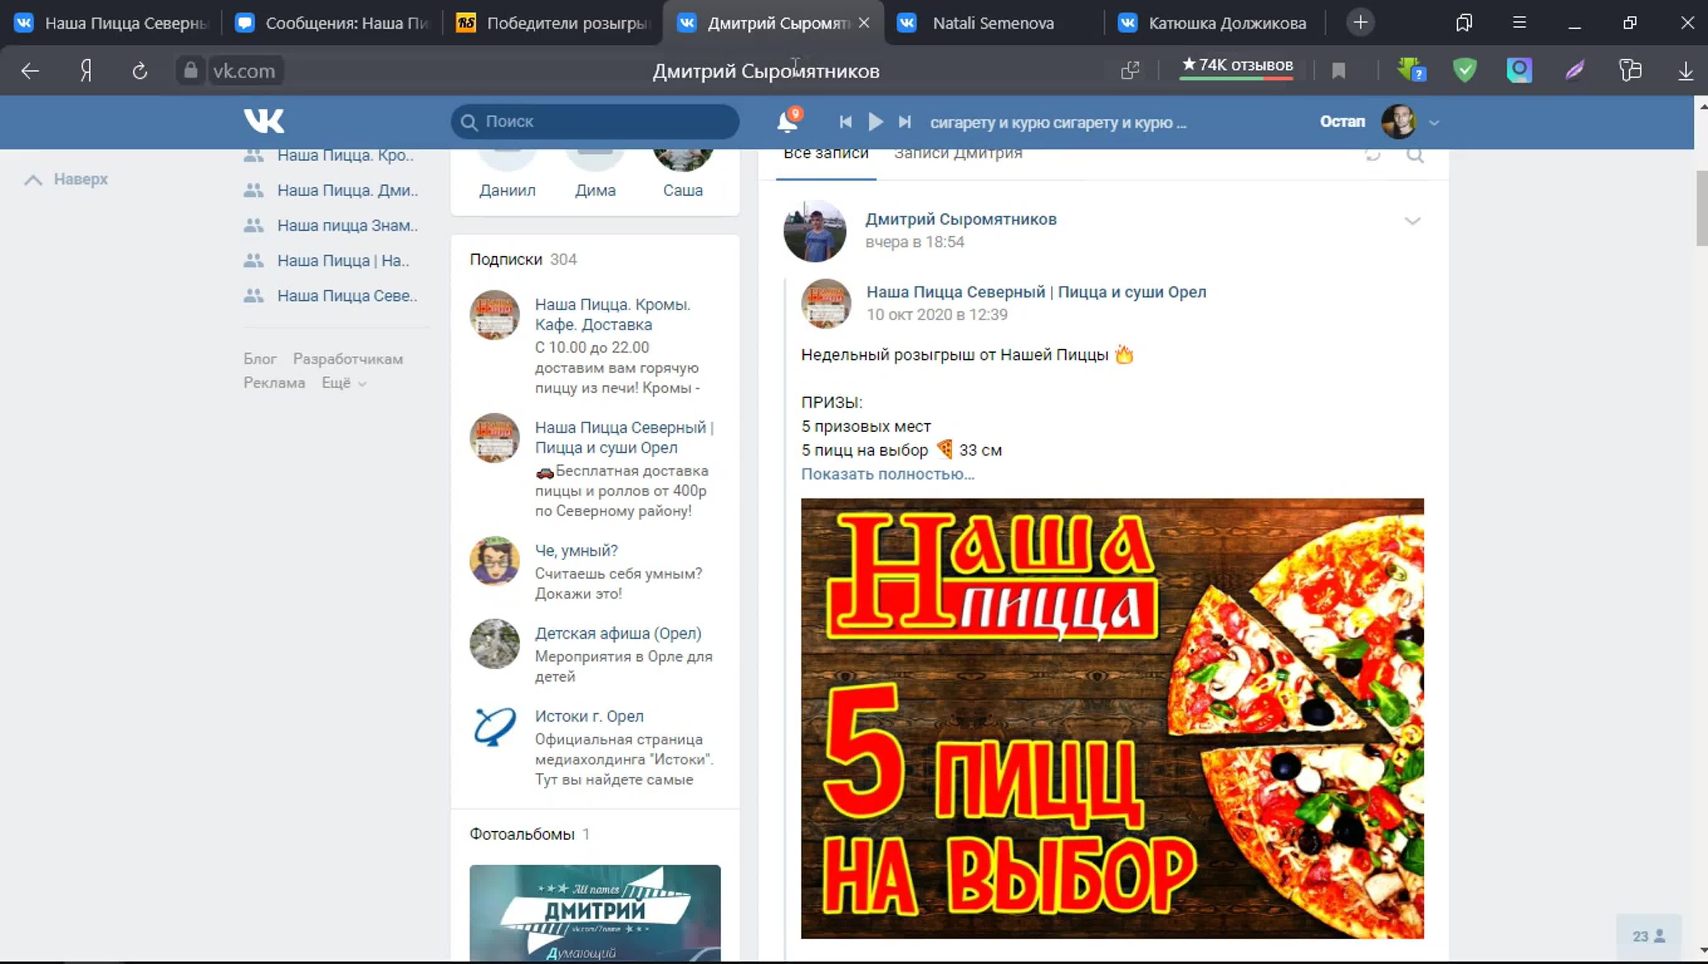Open Детская афиша (Орел) community
This screenshot has height=964, width=1708.
[x=618, y=633]
